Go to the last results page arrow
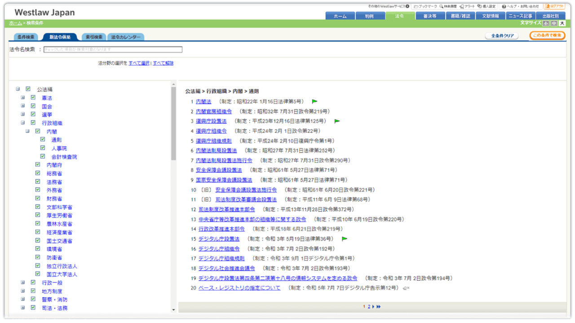 click(x=379, y=307)
